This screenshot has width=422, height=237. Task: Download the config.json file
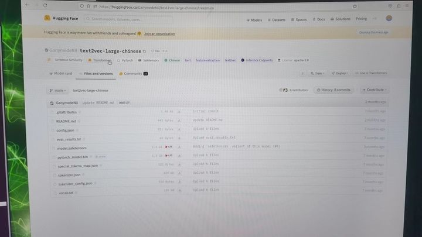pos(179,129)
